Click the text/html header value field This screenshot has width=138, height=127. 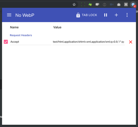pos(89,42)
